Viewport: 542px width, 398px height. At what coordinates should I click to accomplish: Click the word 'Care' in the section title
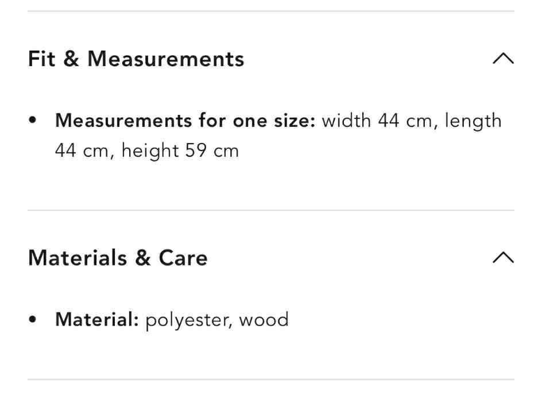click(183, 257)
